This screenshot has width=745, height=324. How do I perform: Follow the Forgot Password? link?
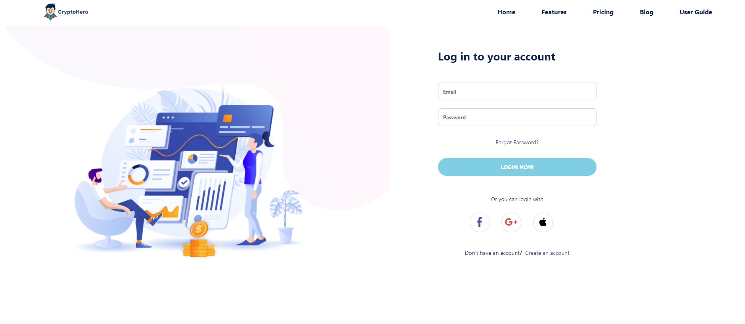[x=517, y=143]
